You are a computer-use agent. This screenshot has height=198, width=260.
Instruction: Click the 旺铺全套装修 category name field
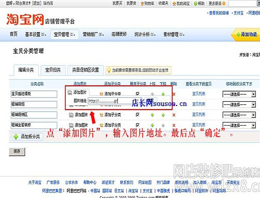(34, 125)
